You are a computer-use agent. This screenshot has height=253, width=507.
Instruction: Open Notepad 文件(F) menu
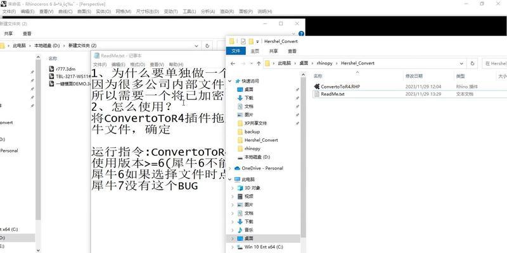coord(100,65)
